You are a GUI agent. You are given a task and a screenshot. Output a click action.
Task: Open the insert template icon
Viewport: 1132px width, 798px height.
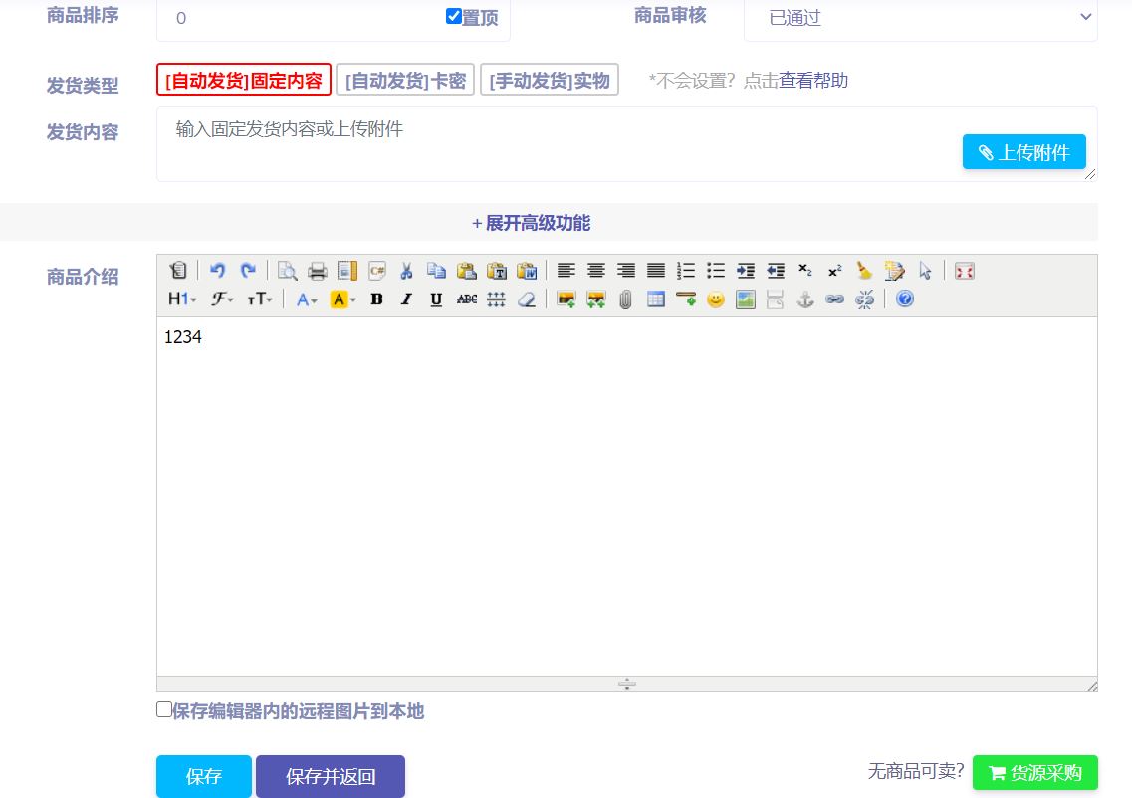point(347,271)
